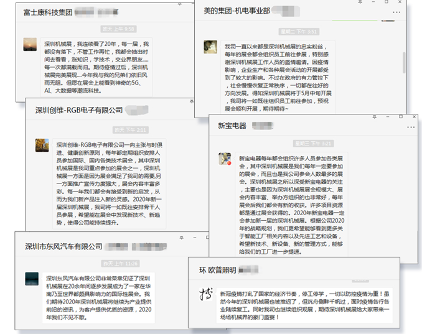The width and height of the screenshot is (422, 334).
Task: Select the message bubble in 深圳市东风汽车有限公司 chat
Action: [x=98, y=298]
